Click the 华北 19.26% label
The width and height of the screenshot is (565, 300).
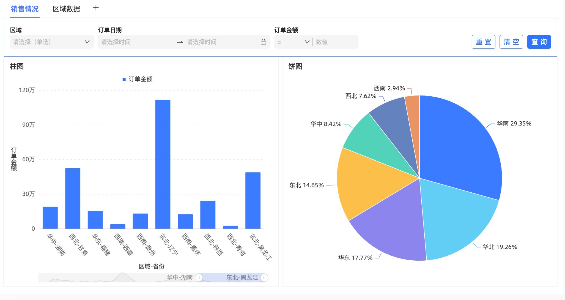(x=500, y=247)
